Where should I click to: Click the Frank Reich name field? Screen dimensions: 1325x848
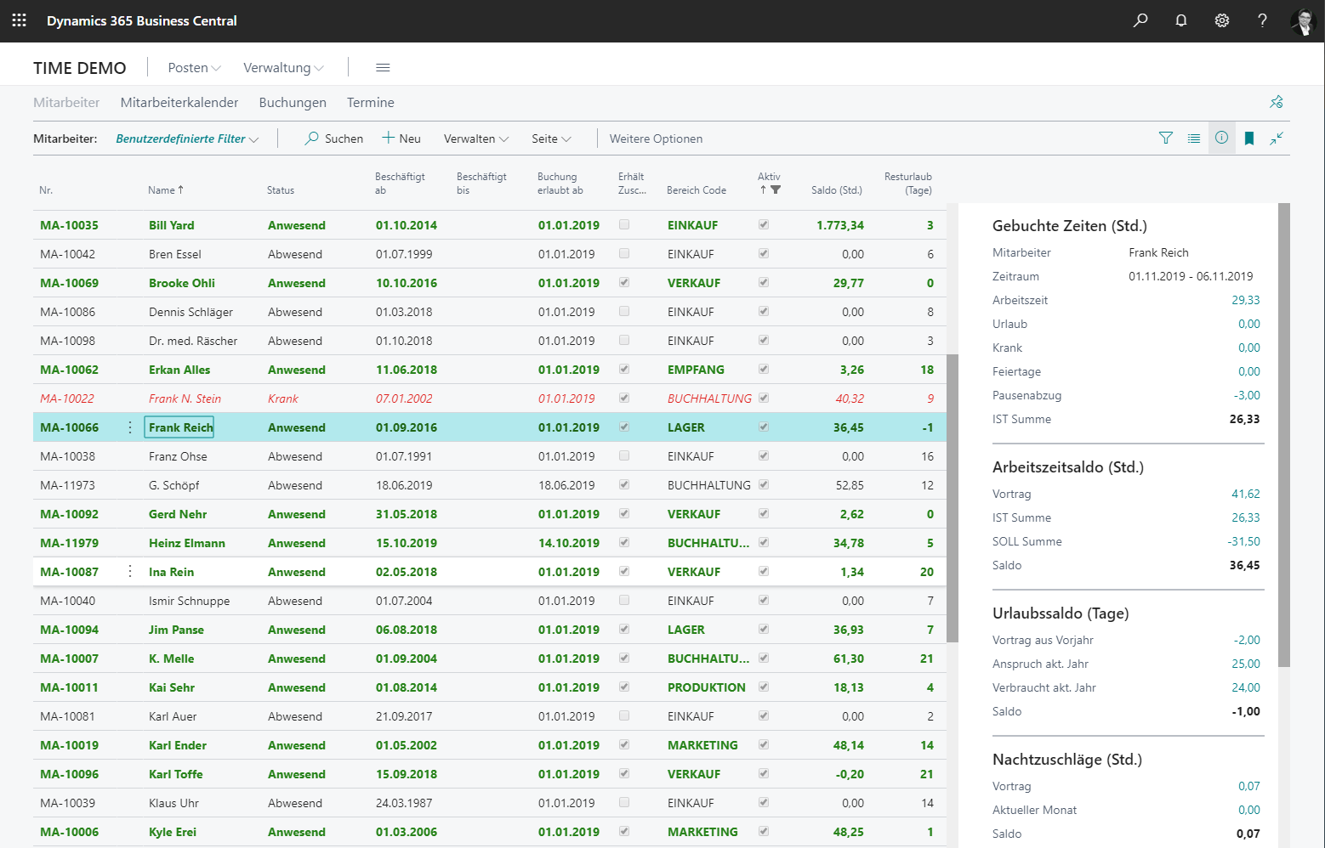click(x=179, y=427)
